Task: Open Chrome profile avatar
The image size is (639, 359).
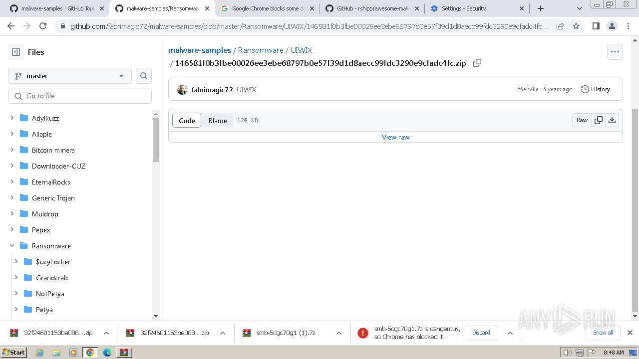Action: [612, 26]
